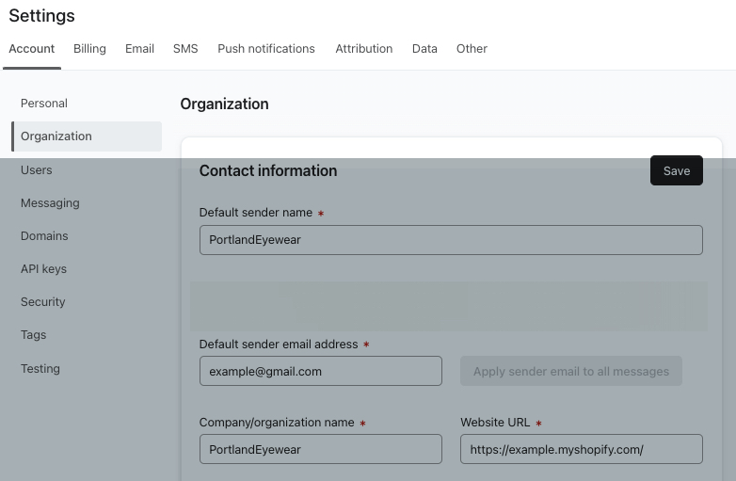This screenshot has width=736, height=481.
Task: Open the Messaging section
Action: [x=50, y=203]
